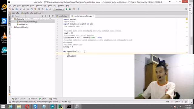Click the UTF-8 encoding selector
This screenshot has height=109, width=194.
[177, 102]
